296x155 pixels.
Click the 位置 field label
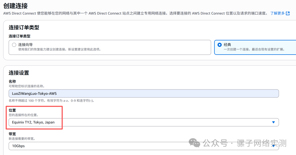tap(12, 110)
